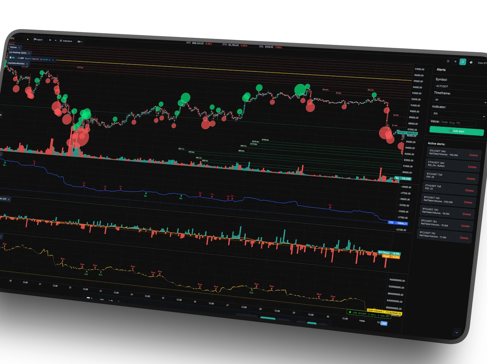Close the Liq Heatmap (daily) tag
This screenshot has width=487, height=364.
(29, 53)
